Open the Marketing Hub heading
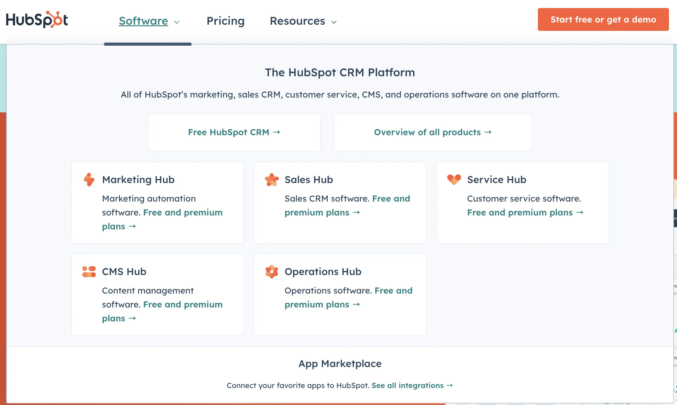Screen dimensions: 677x405 coord(138,179)
